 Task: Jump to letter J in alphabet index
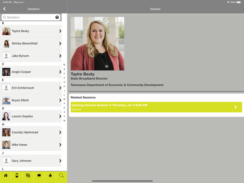point(64,91)
